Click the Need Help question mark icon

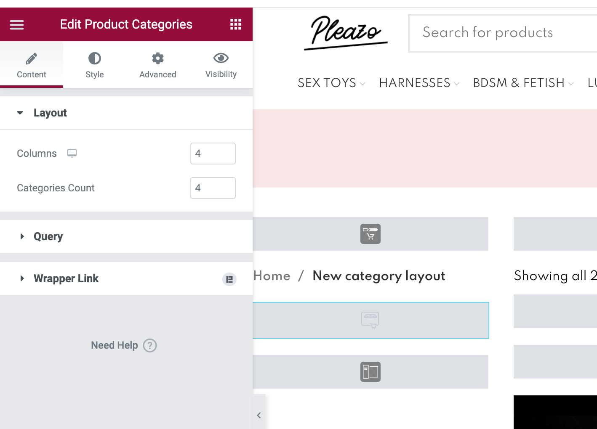[150, 345]
